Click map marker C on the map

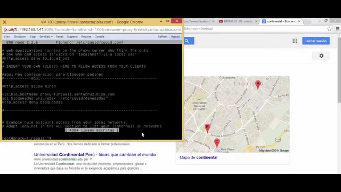pyautogui.click(x=217, y=143)
